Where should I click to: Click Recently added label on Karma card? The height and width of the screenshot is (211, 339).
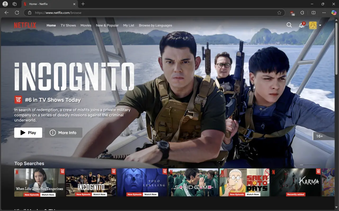tap(296, 194)
